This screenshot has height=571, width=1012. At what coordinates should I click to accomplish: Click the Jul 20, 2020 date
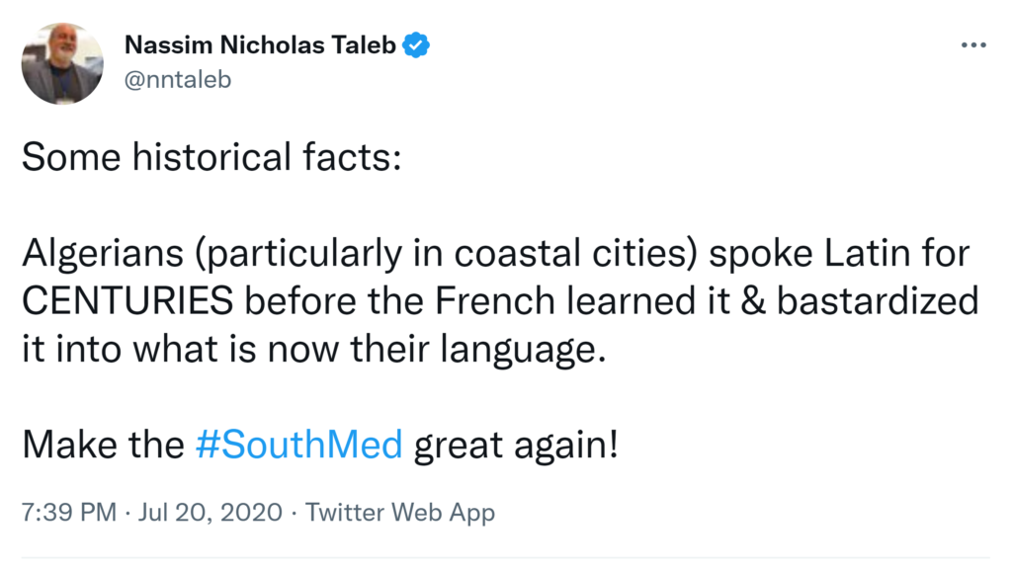coord(211,513)
